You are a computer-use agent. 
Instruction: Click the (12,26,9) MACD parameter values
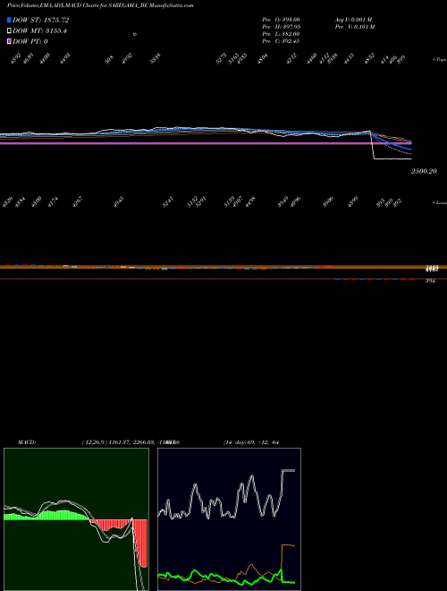pyautogui.click(x=131, y=442)
